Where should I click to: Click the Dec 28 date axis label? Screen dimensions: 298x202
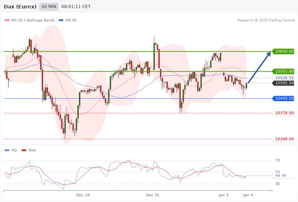coord(83,195)
